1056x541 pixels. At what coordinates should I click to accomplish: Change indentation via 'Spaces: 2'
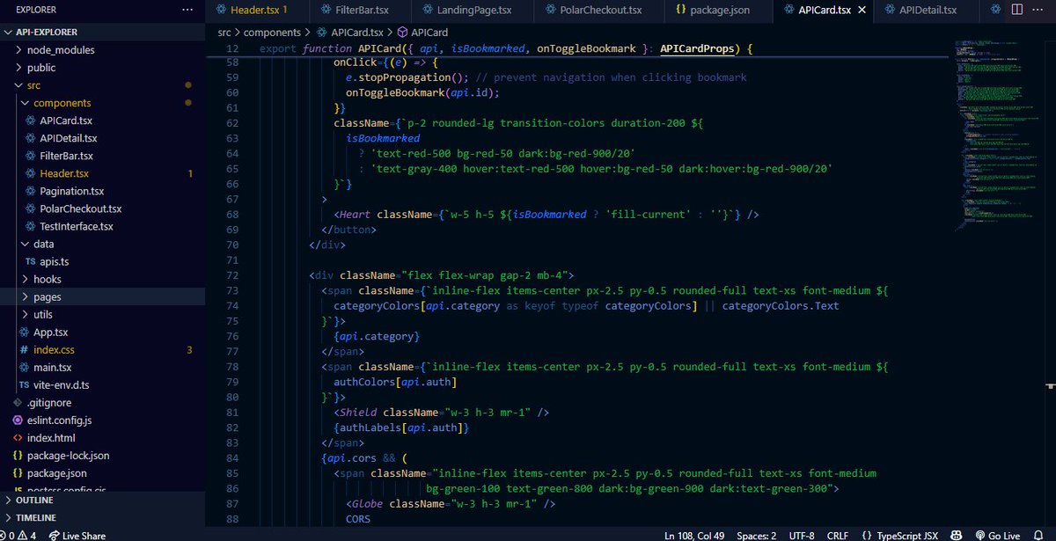click(x=757, y=535)
